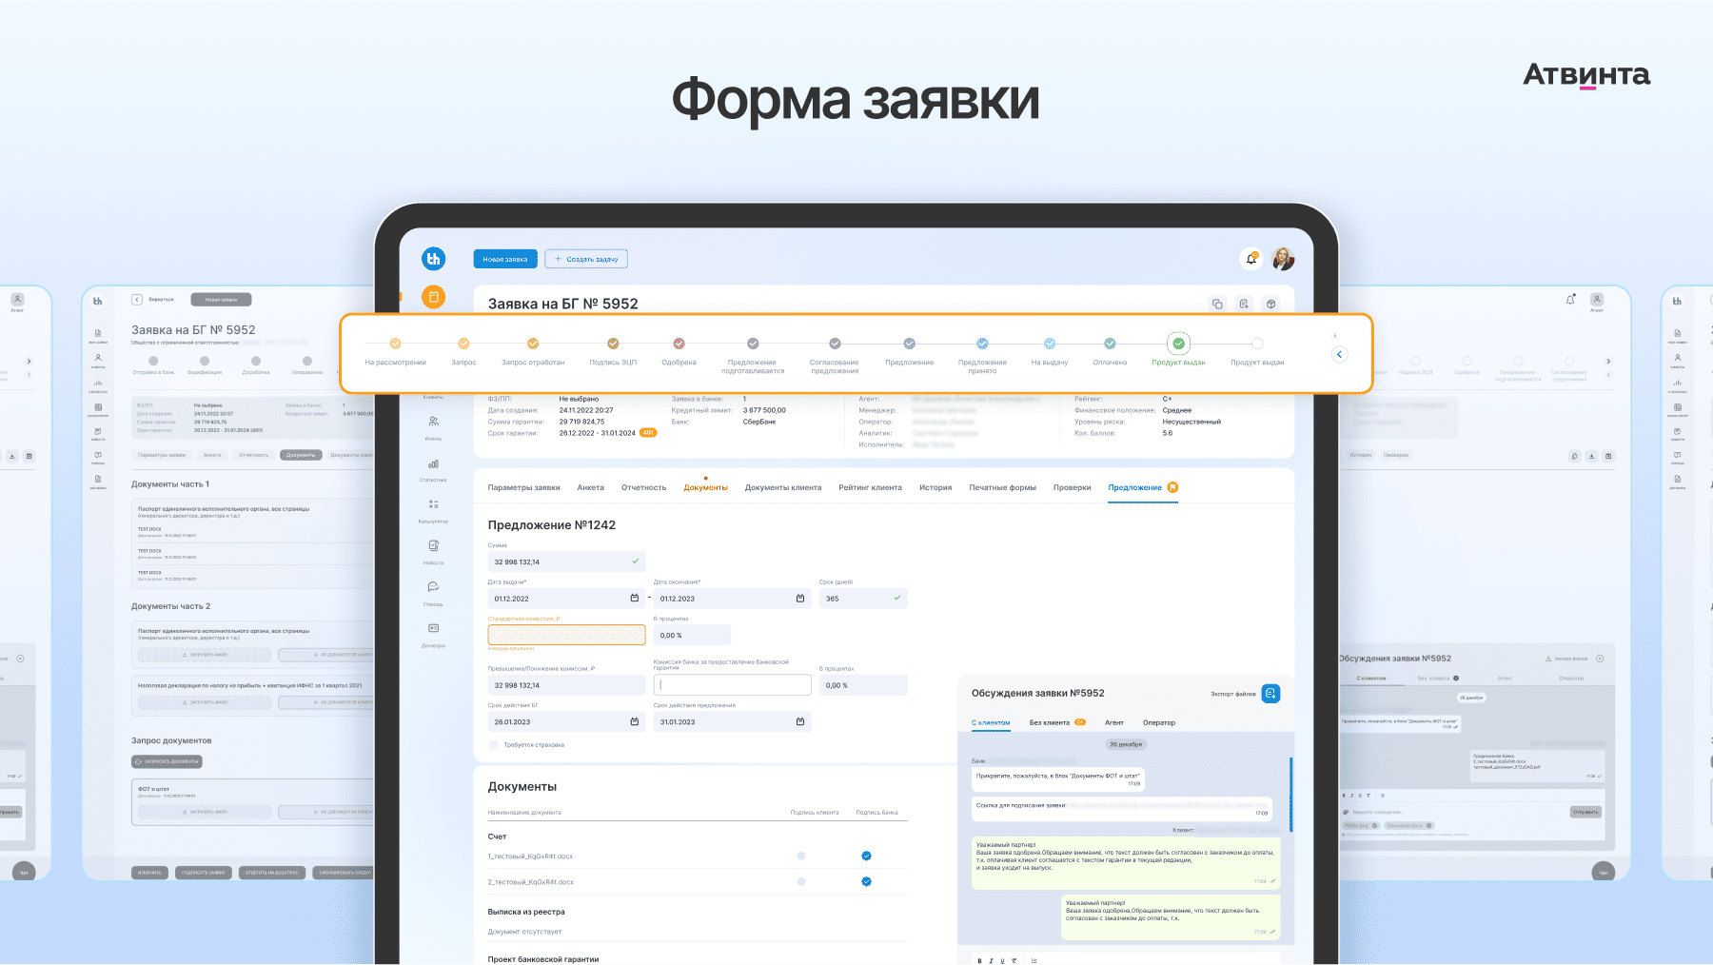The image size is (1713, 965).
Task: Enable the Требуется страховка checkbox
Action: [493, 745]
